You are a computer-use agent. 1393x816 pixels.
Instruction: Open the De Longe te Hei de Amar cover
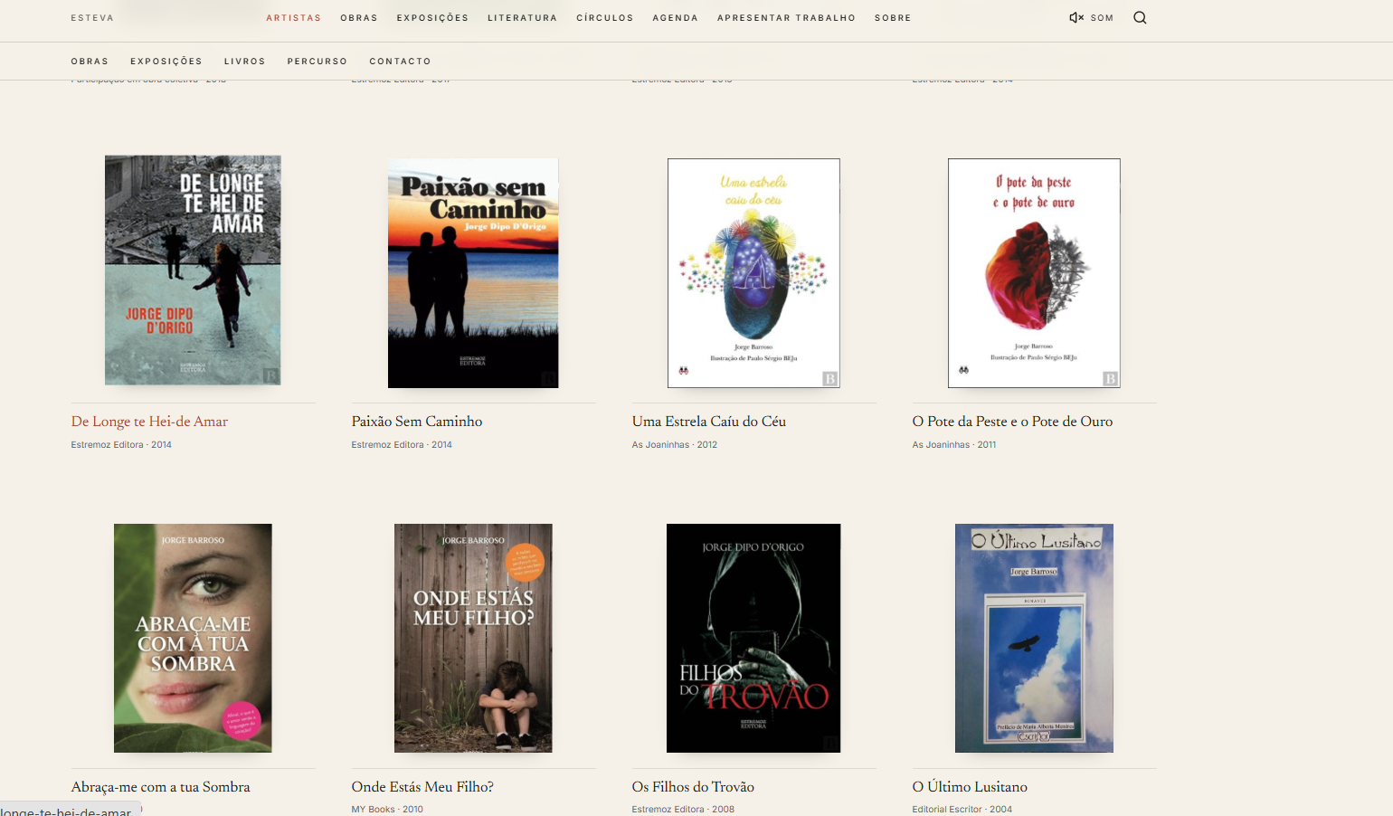193,270
